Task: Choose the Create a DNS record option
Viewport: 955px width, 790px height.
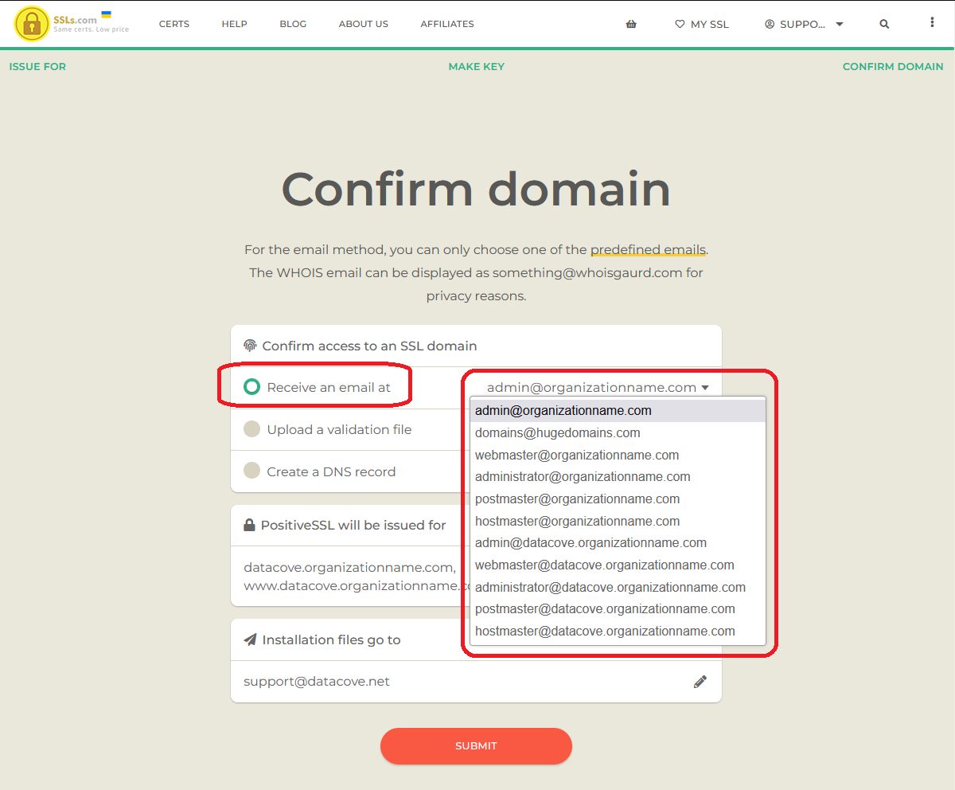Action: [251, 471]
